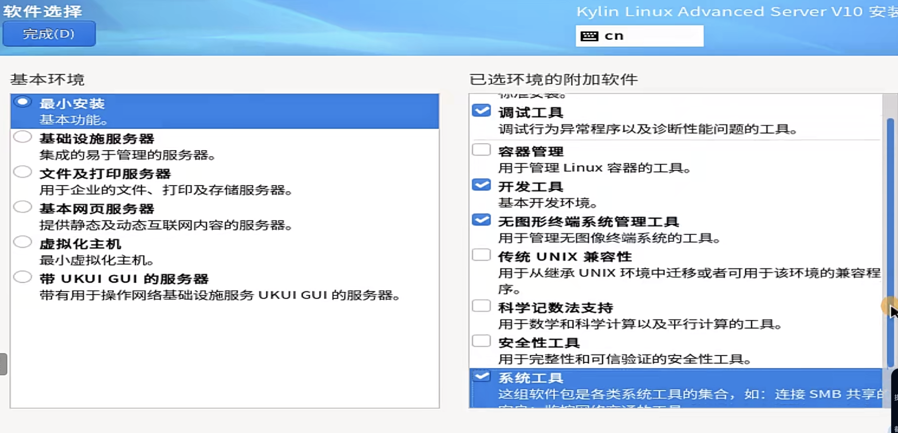
Task: Click the 基本环境 section heading
Action: pyautogui.click(x=48, y=80)
